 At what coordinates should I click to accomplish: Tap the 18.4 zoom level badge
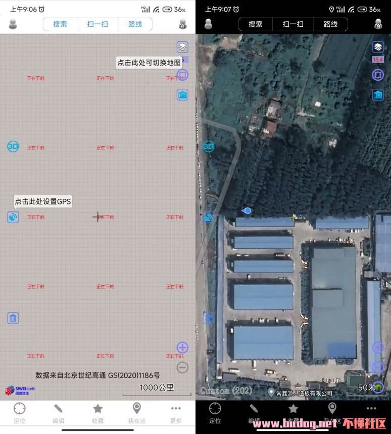378,60
